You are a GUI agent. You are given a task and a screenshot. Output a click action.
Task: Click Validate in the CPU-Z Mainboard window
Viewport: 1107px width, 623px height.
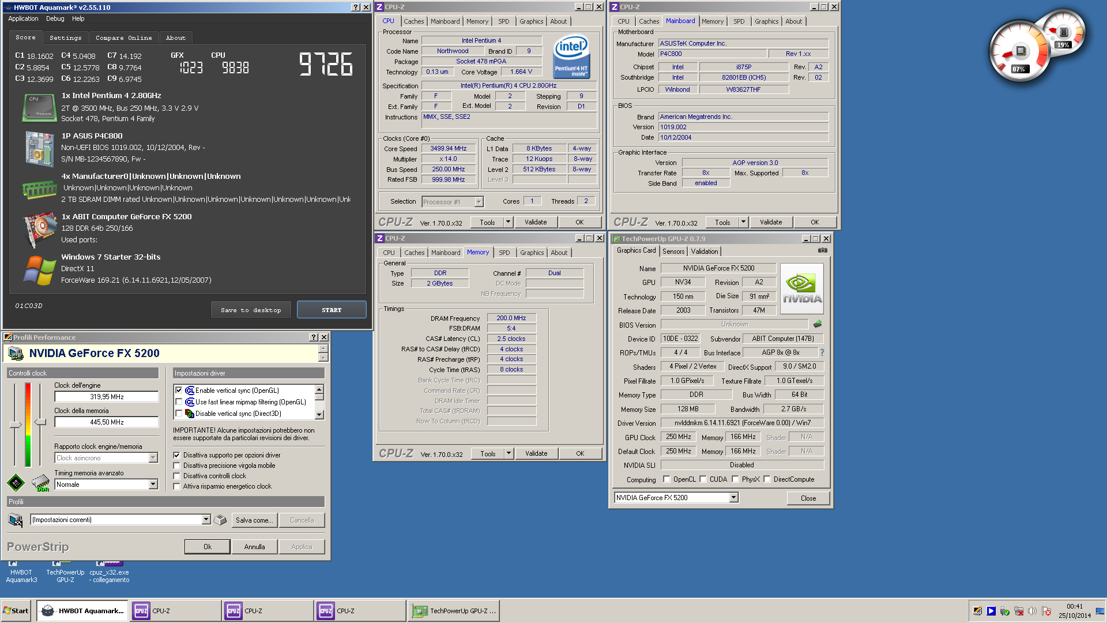771,222
